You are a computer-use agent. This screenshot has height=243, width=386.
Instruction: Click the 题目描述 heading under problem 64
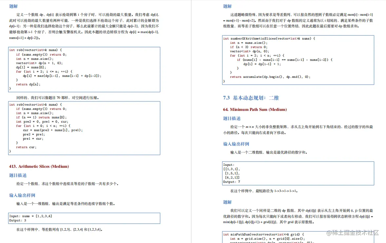(x=231, y=118)
